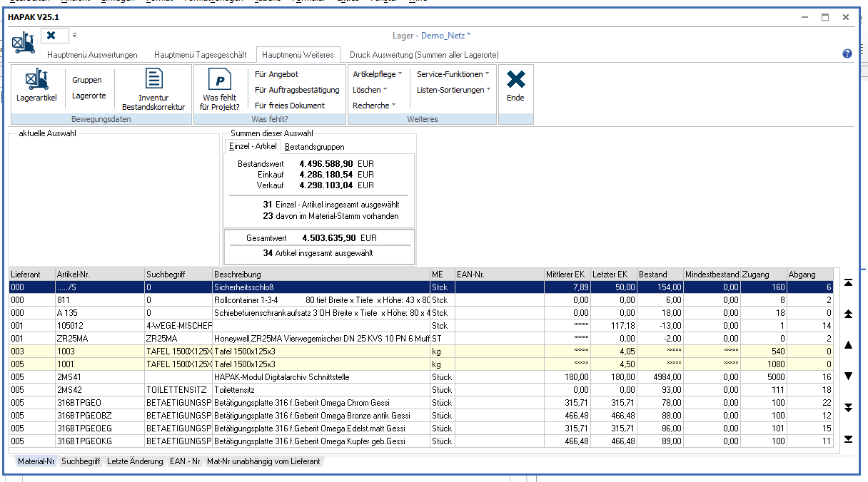Viewport: 868px width, 482px height.
Task: Expand the Artikelpflege dropdown
Action: 378,74
